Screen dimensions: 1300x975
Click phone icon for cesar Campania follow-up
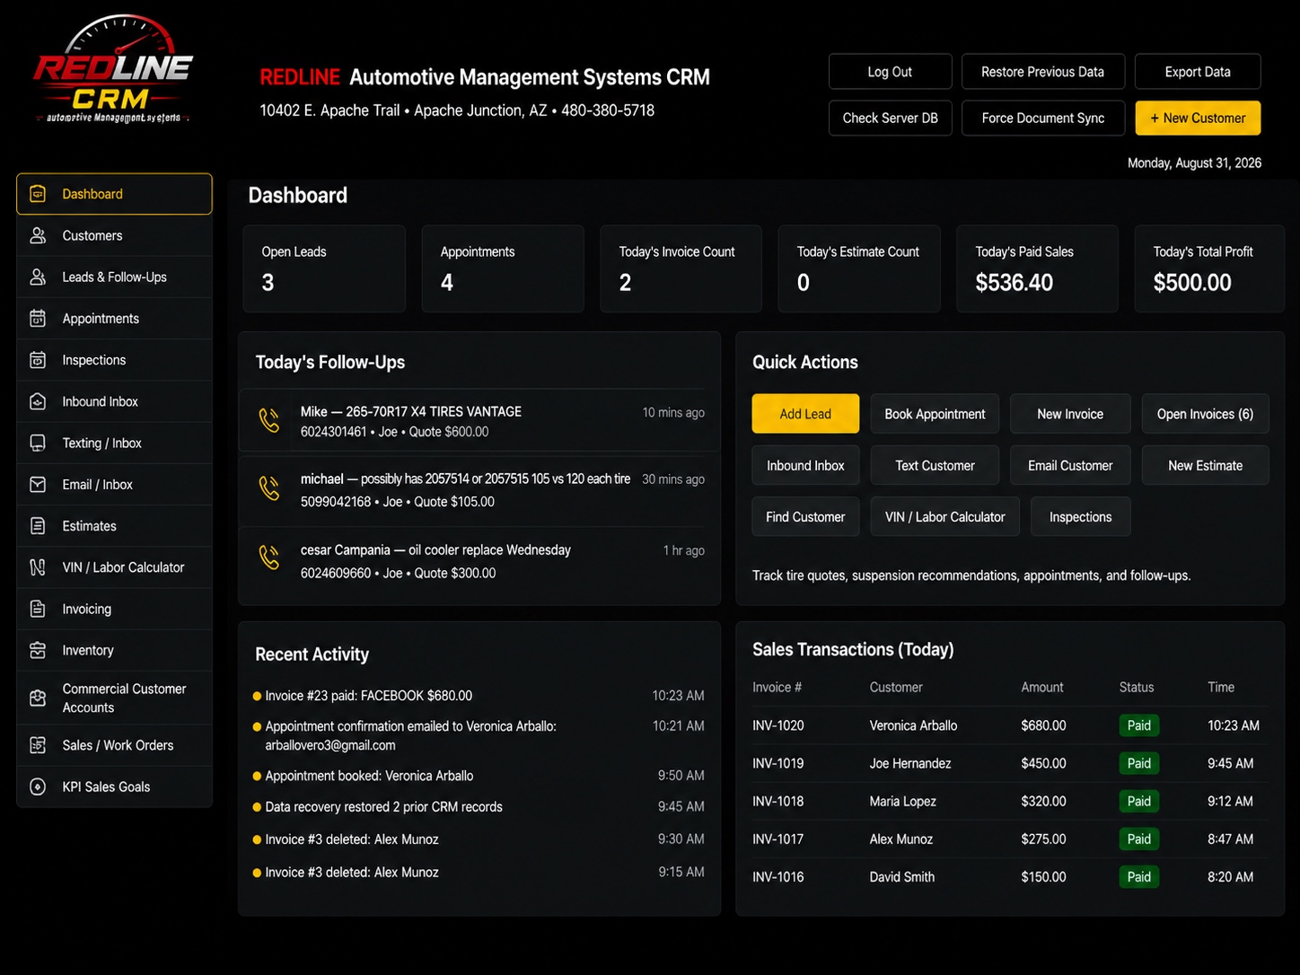tap(269, 558)
